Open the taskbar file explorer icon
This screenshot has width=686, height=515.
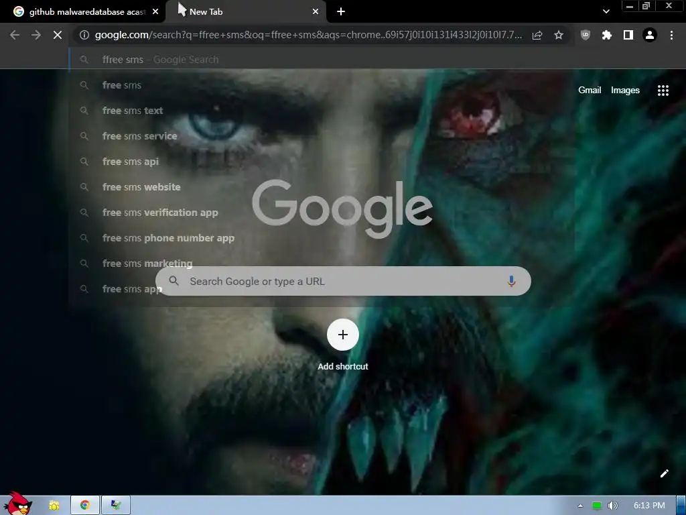54,506
